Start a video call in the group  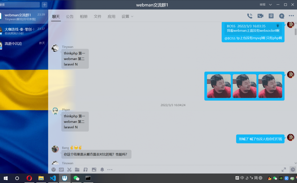(260, 16)
